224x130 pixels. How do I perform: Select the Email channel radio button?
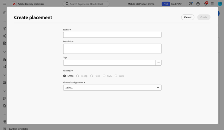[65, 76]
